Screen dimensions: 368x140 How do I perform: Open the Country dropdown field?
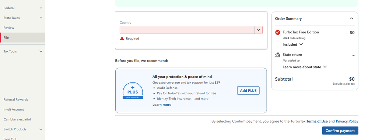click(x=191, y=30)
